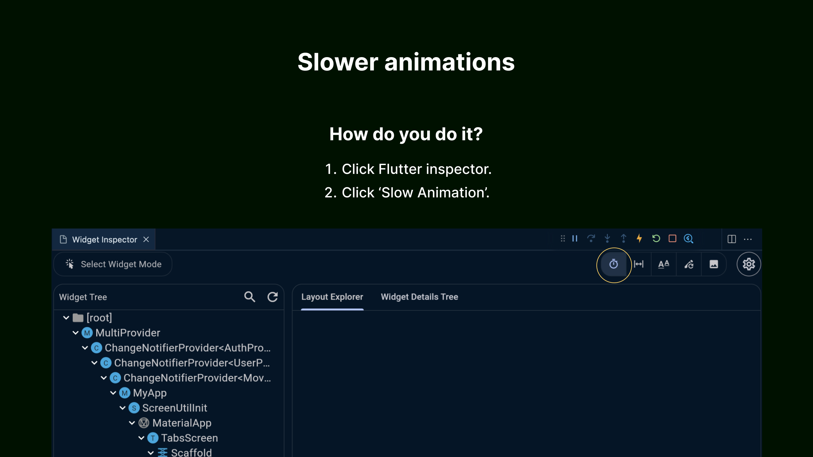Refresh the Widget Tree
This screenshot has width=813, height=457.
pyautogui.click(x=272, y=297)
